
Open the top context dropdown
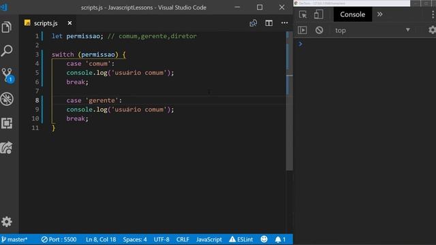[372, 30]
